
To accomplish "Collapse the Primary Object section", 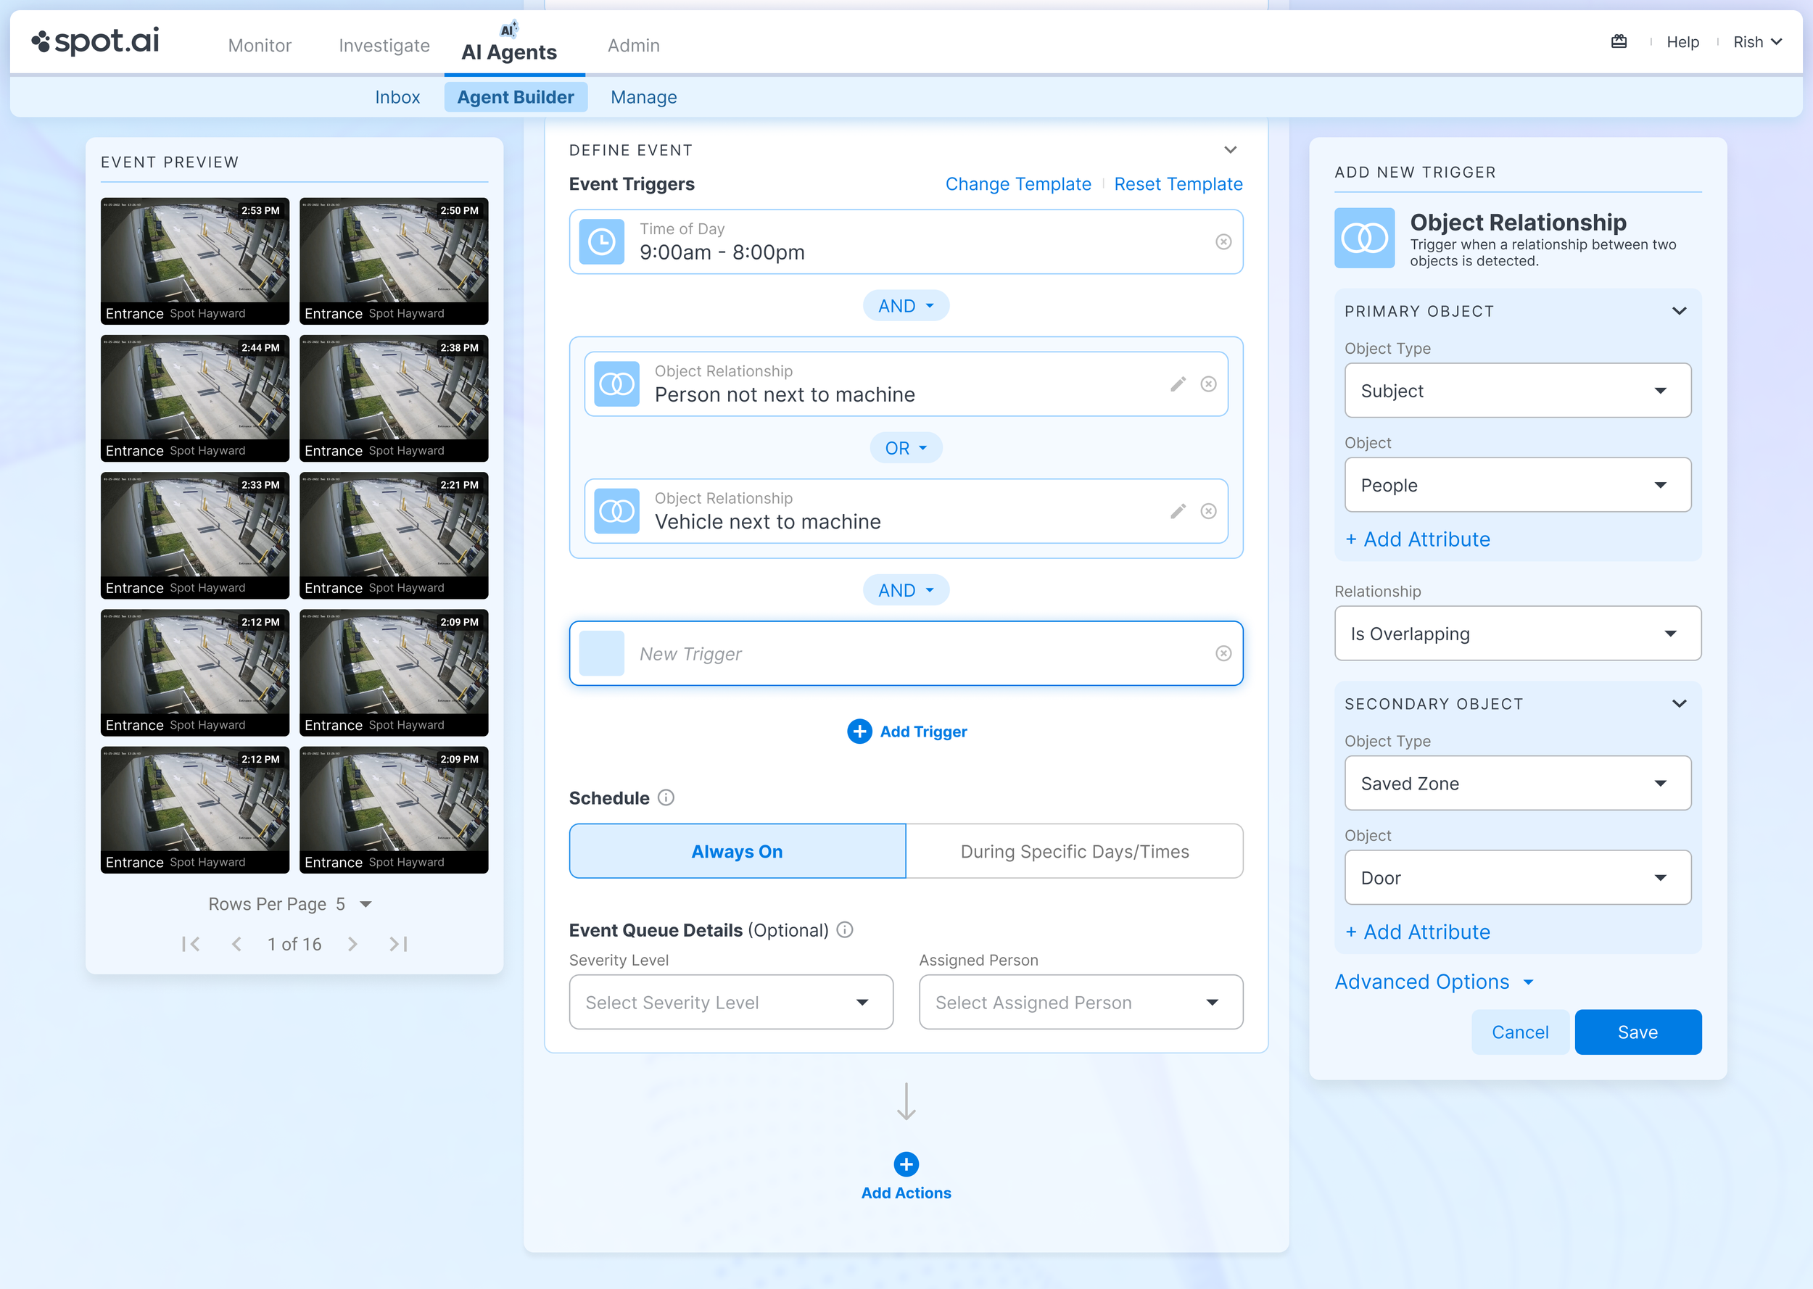I will click(1679, 311).
